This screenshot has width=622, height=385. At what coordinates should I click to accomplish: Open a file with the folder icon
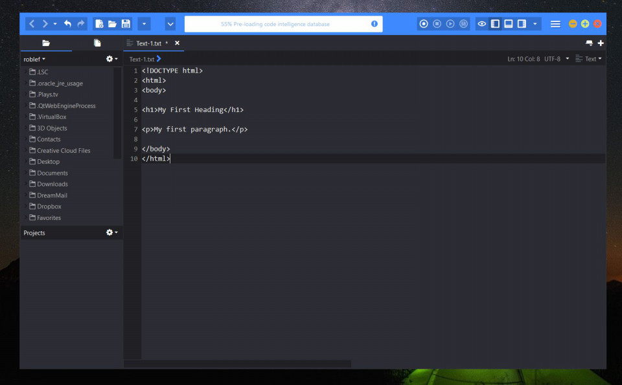click(x=112, y=24)
